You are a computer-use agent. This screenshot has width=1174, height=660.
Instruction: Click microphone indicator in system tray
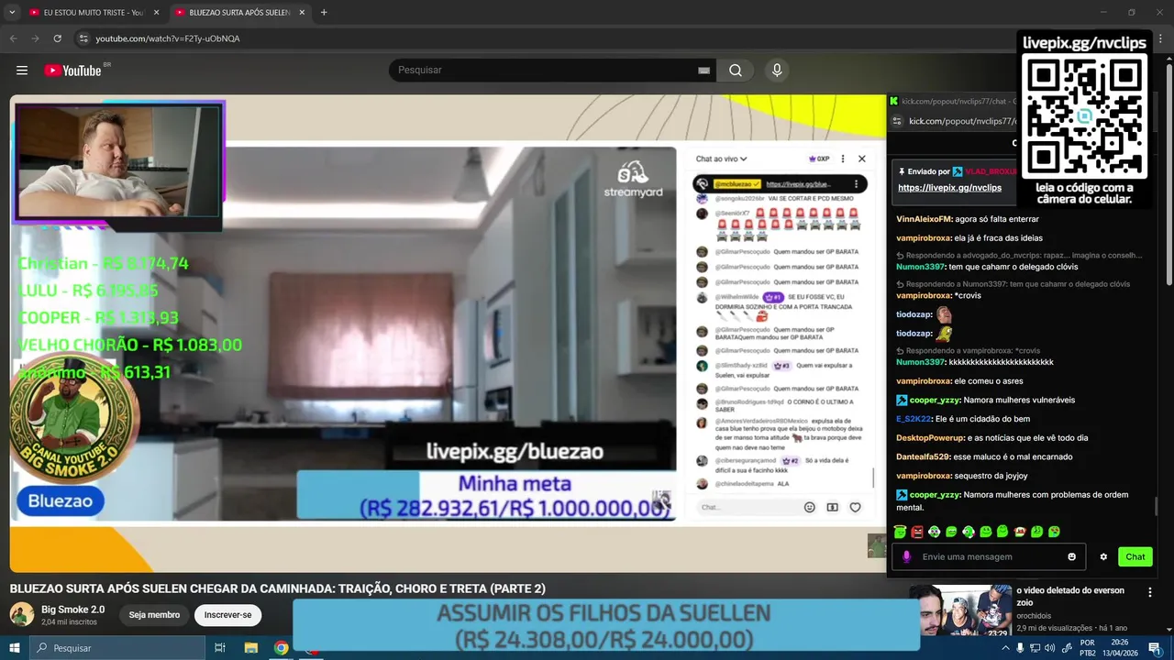(x=1020, y=648)
